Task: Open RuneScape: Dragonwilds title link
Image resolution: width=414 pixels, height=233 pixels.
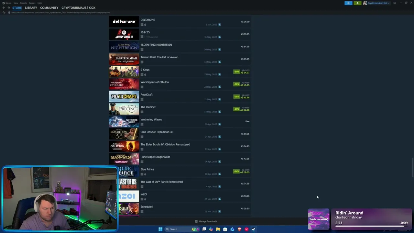Action: click(155, 157)
